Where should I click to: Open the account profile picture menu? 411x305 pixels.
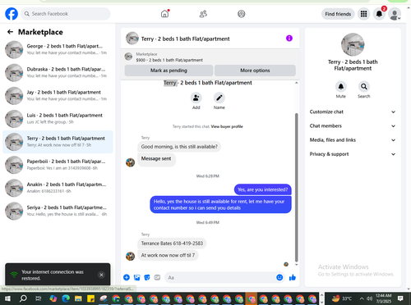[395, 14]
